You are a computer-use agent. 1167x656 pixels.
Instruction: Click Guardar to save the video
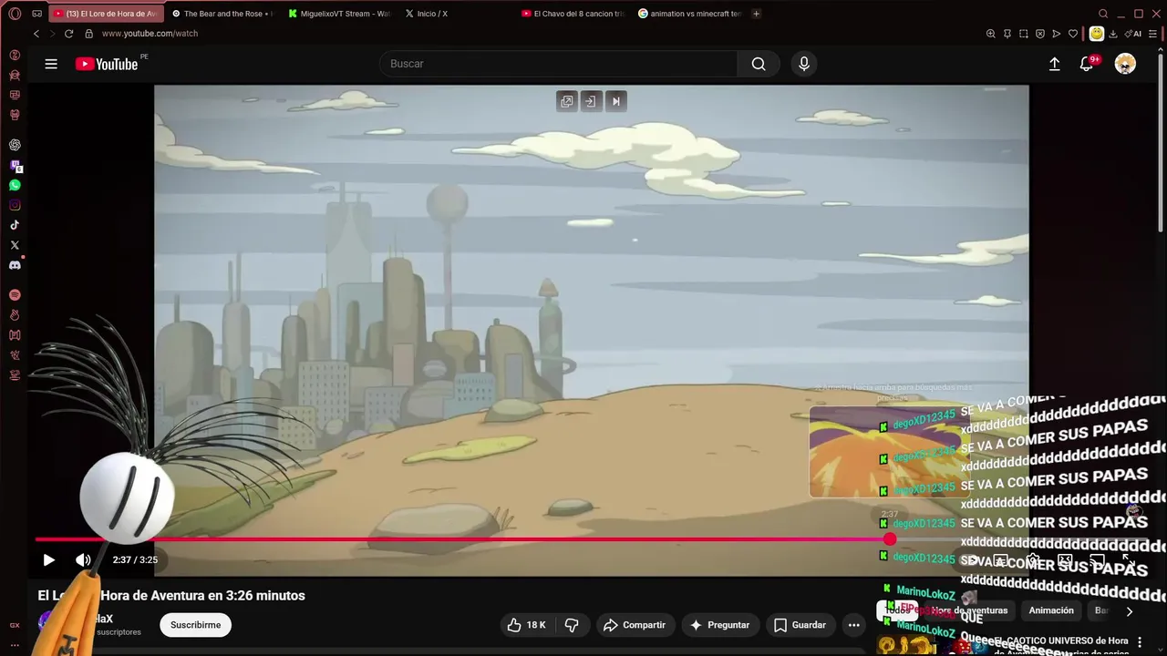click(x=800, y=625)
